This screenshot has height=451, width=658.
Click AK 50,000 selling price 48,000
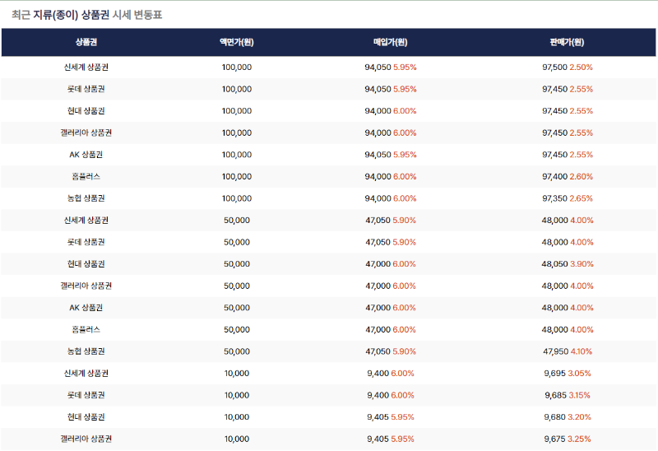[554, 307]
